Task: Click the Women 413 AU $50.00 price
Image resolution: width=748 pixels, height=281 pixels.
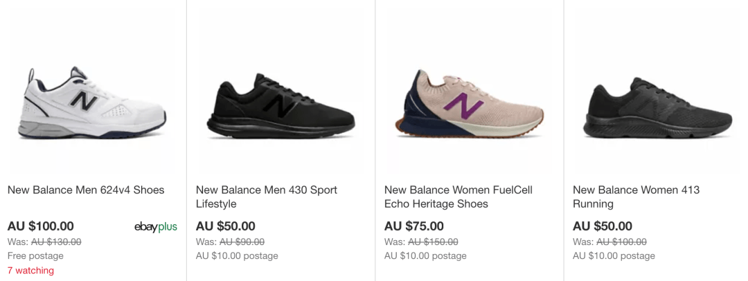Action: tap(603, 226)
